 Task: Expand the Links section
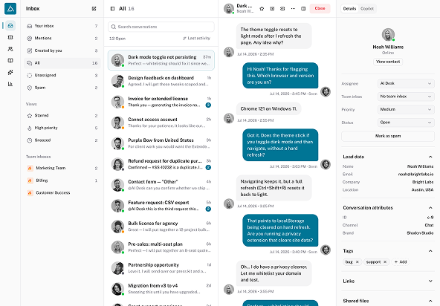point(430,281)
